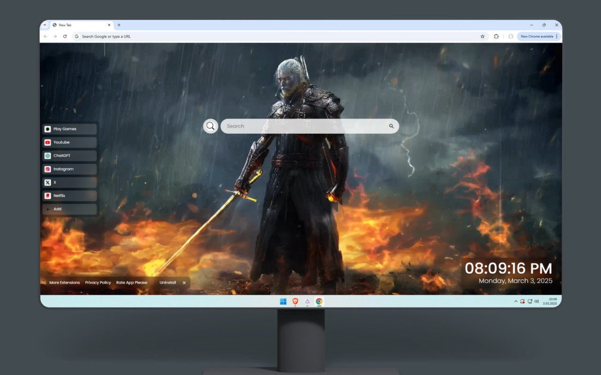The height and width of the screenshot is (375, 601).
Task: Click the Rate App Please link
Action: 132,283
